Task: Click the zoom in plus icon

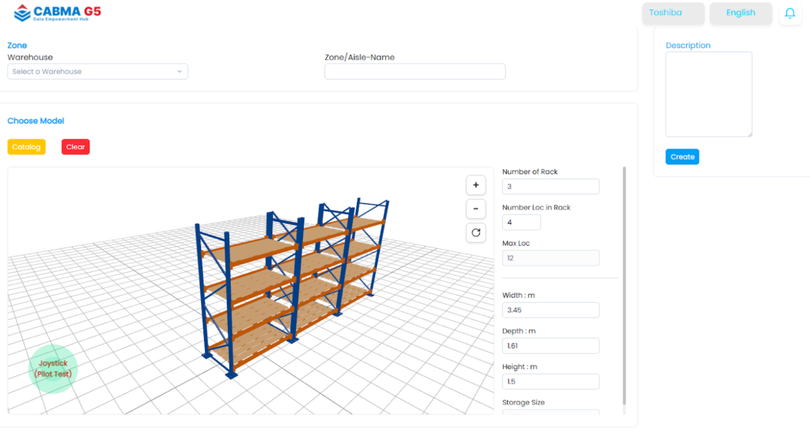Action: [x=475, y=185]
